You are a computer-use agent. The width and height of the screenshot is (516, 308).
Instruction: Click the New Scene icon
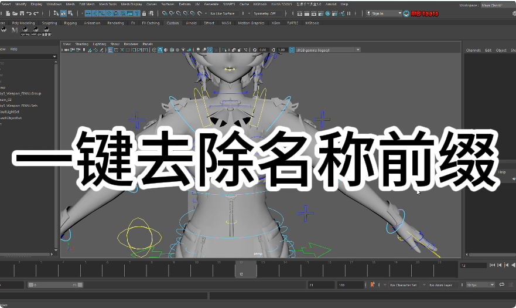[x=8, y=13]
